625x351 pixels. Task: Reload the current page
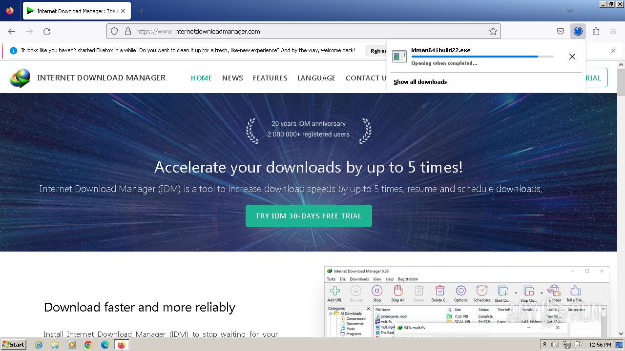coord(47,31)
